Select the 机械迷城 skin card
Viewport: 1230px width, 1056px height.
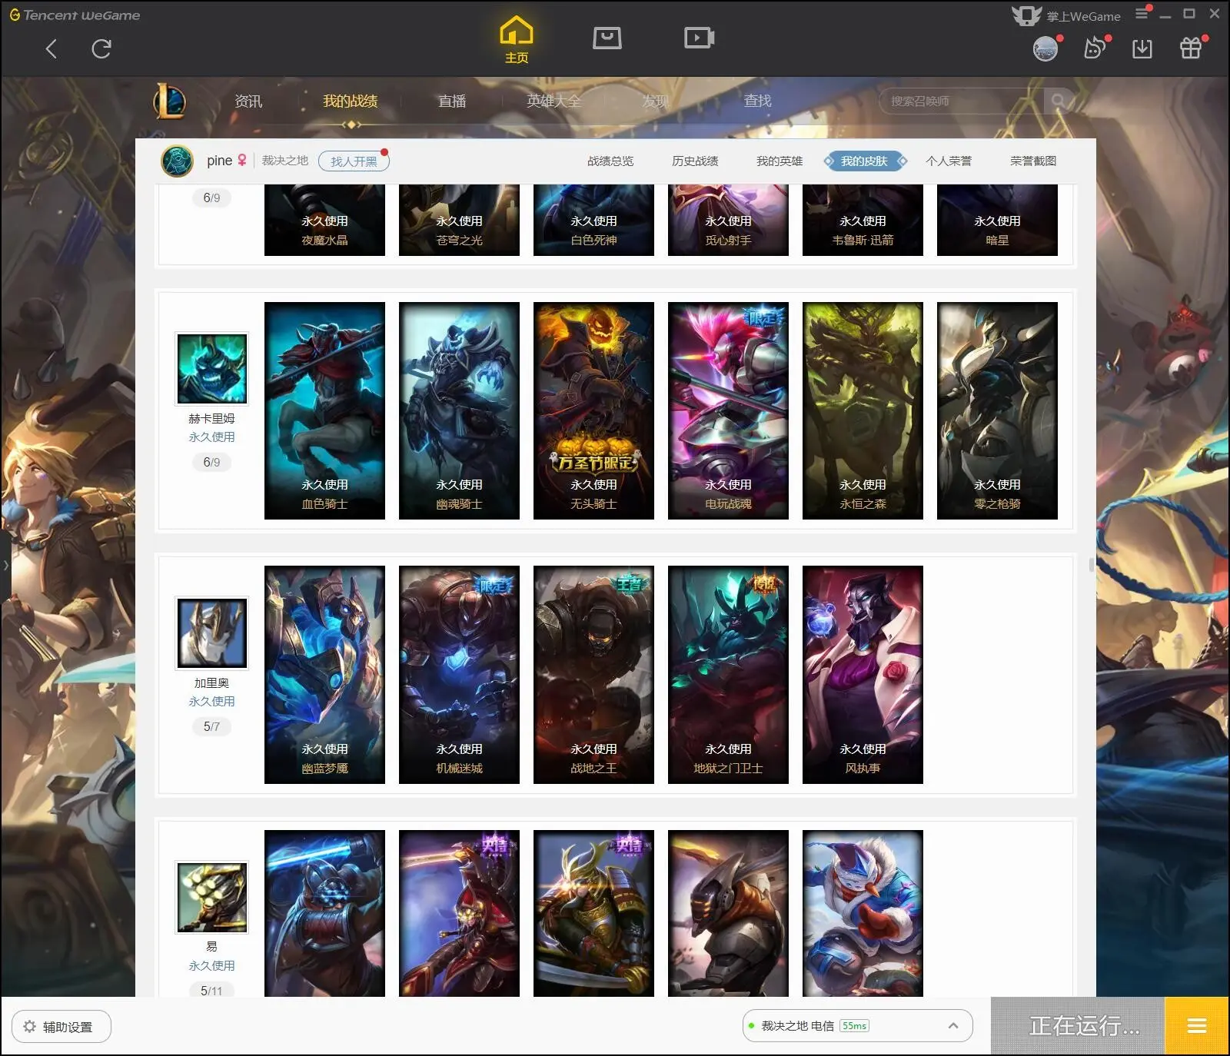point(459,675)
